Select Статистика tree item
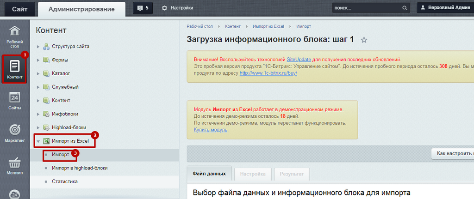The image size is (474, 199). (65, 181)
